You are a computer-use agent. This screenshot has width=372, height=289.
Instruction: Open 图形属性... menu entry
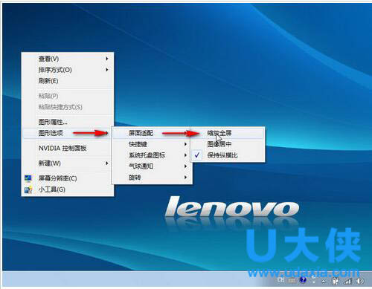[68, 122]
